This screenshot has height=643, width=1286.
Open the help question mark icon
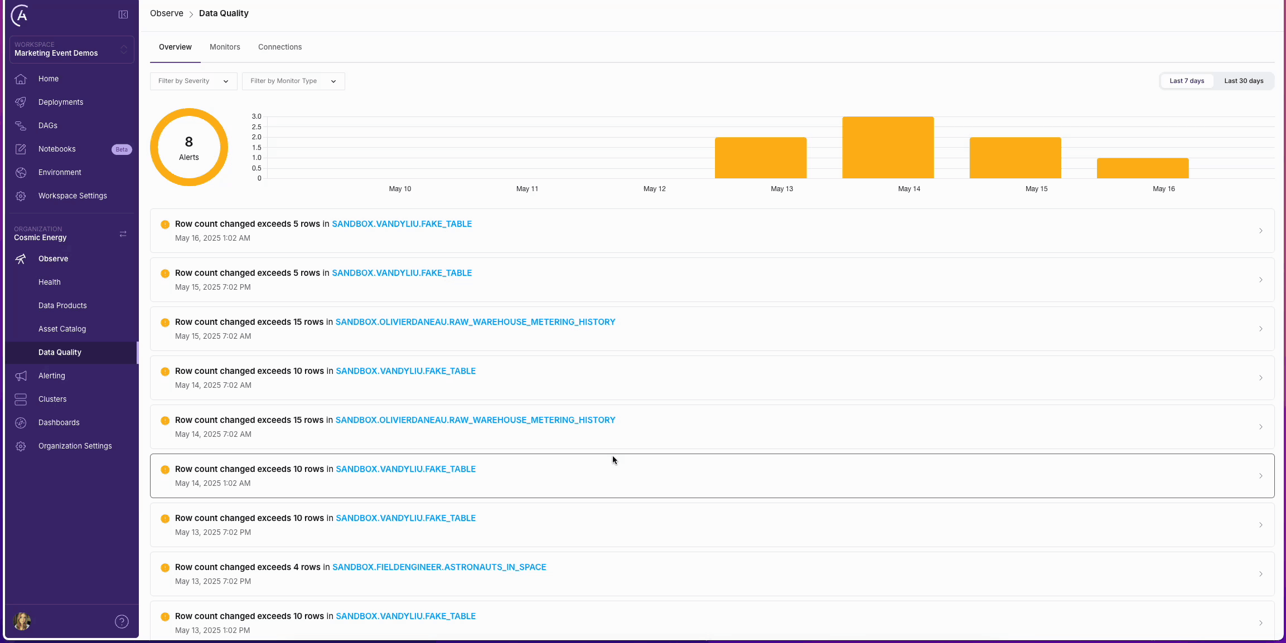click(x=122, y=621)
